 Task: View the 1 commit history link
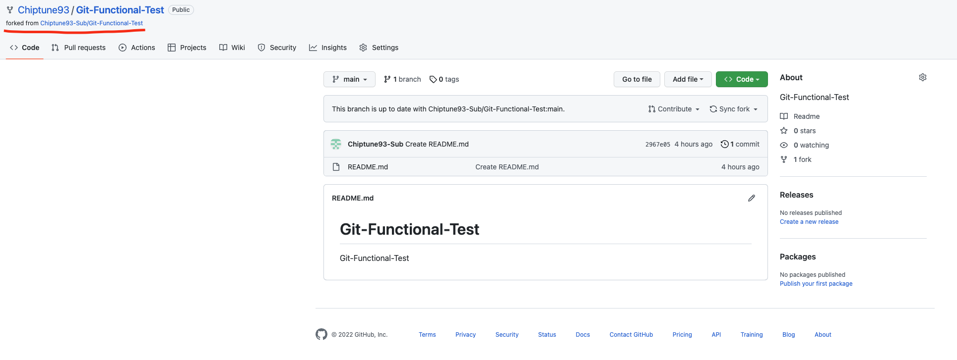[740, 144]
